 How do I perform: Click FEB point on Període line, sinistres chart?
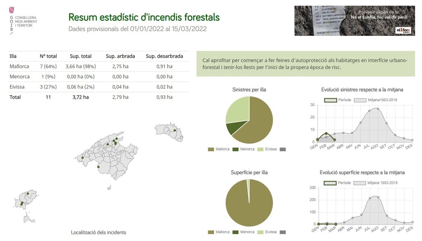(x=326, y=133)
